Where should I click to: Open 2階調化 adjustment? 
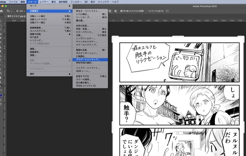(x=90, y=56)
